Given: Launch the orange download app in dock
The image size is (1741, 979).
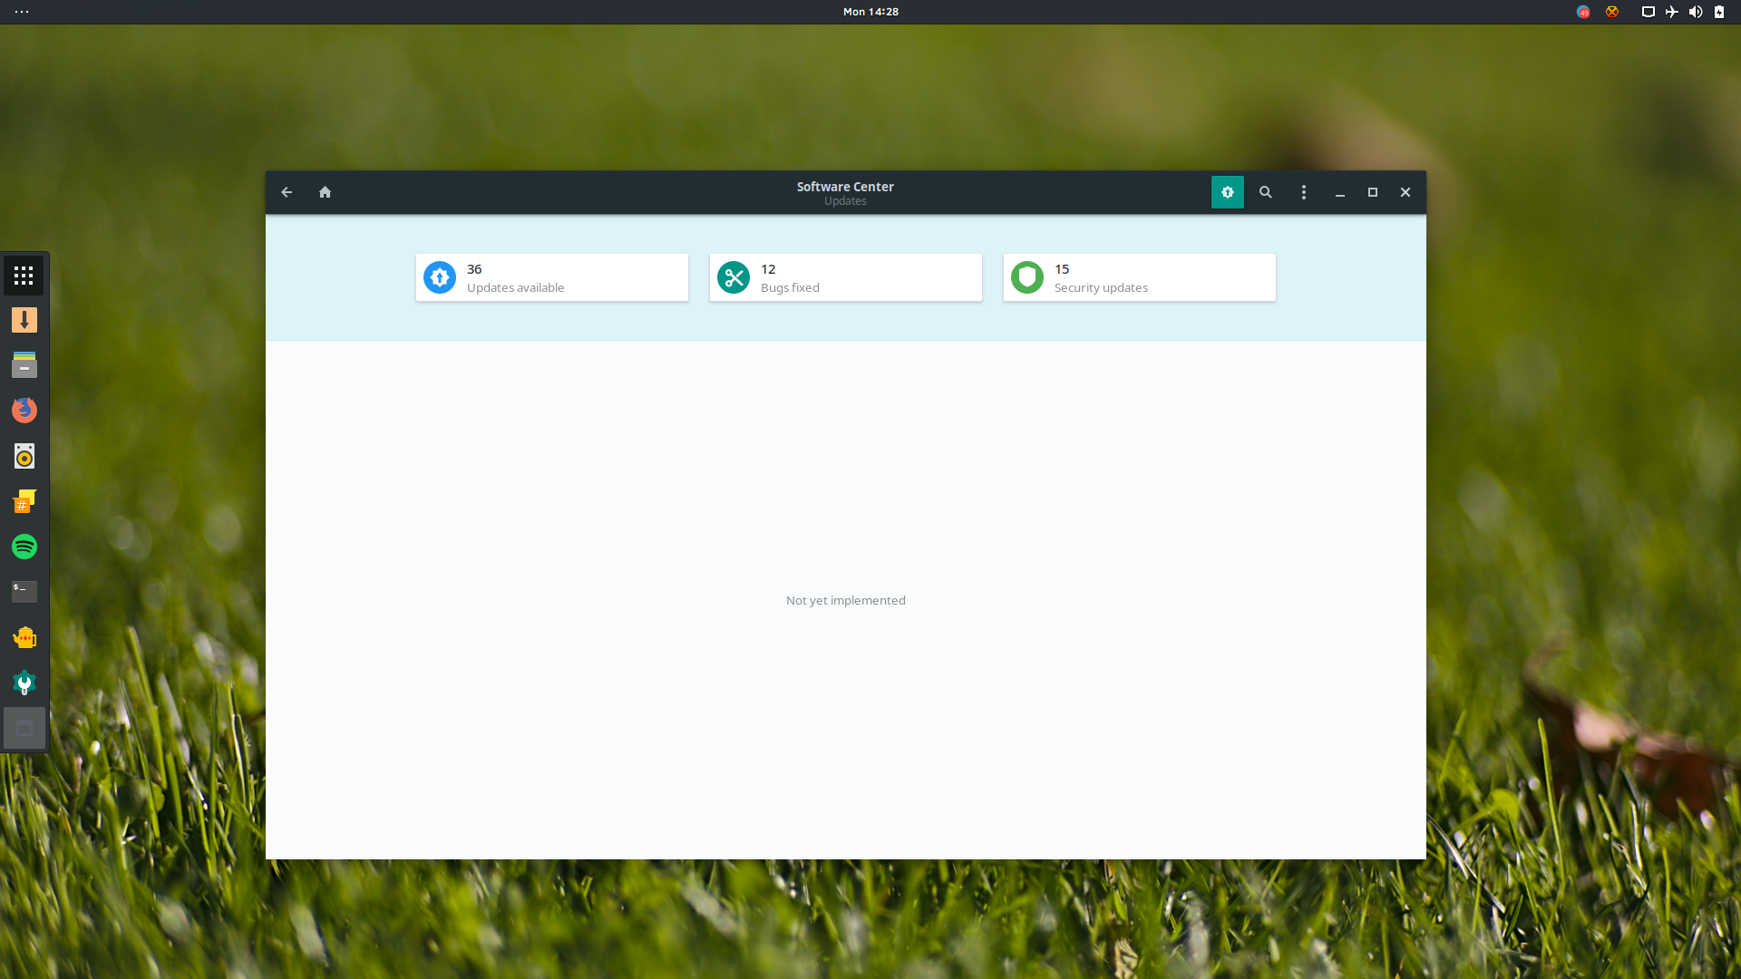Looking at the screenshot, I should click(x=24, y=320).
